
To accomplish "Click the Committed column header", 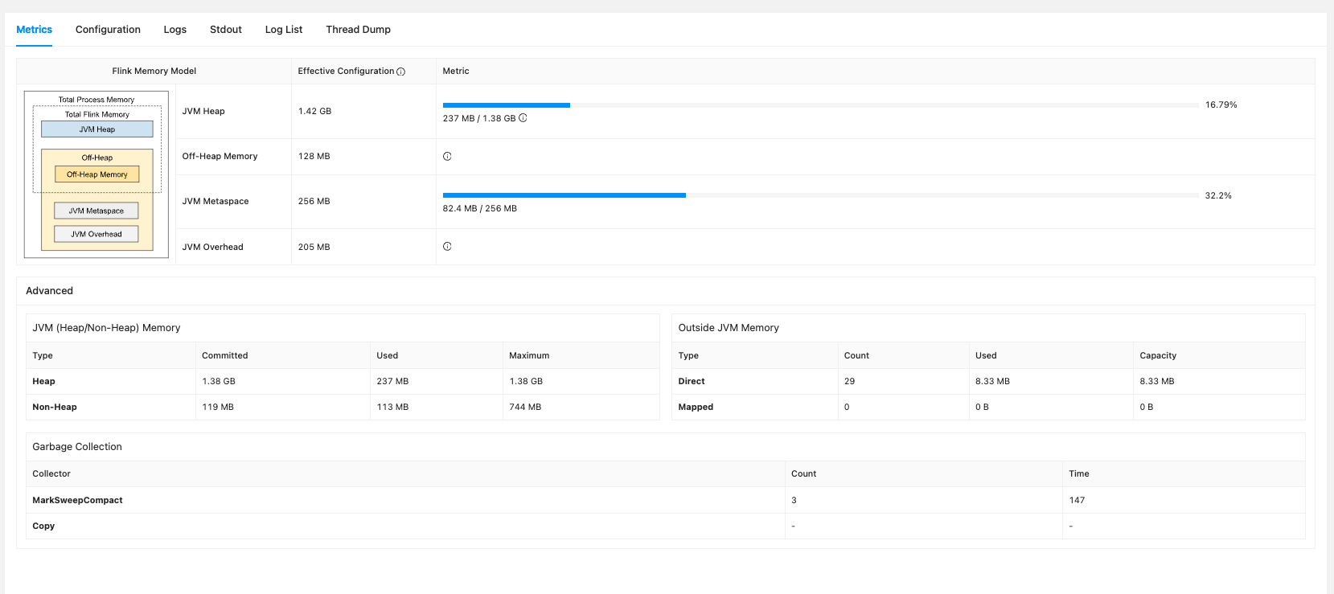I will tap(225, 356).
